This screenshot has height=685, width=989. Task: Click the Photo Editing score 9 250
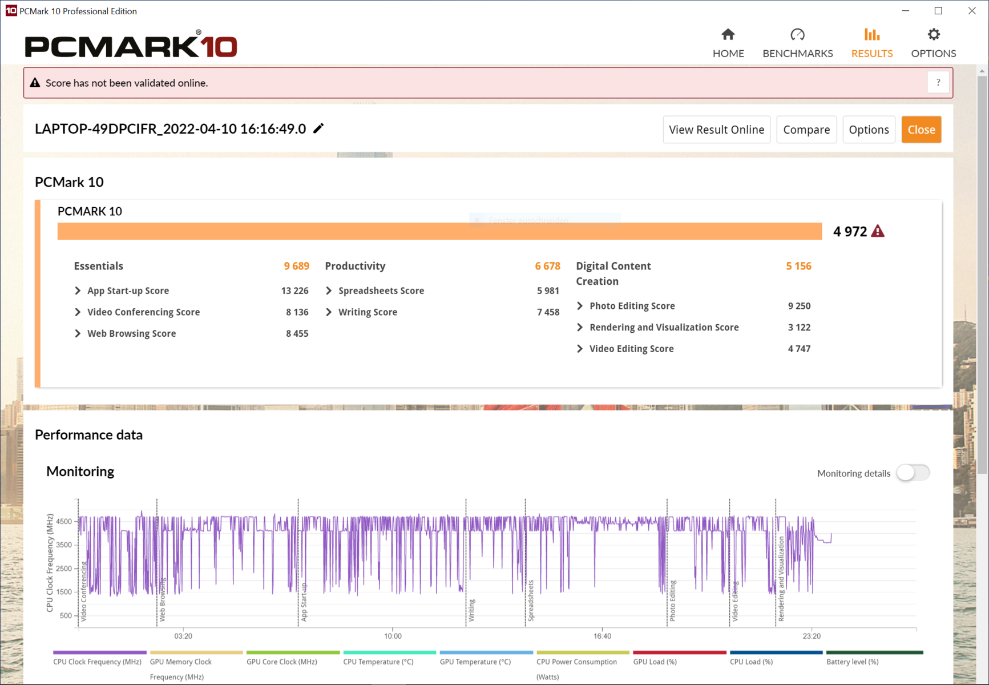(x=799, y=306)
